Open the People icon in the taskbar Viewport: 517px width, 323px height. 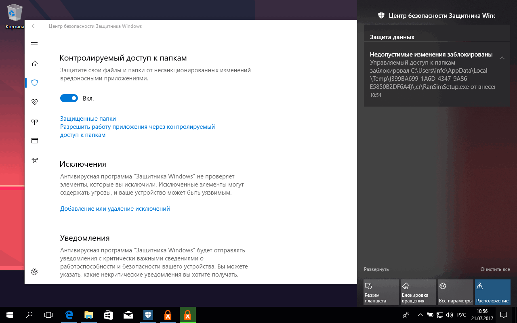[x=406, y=315]
